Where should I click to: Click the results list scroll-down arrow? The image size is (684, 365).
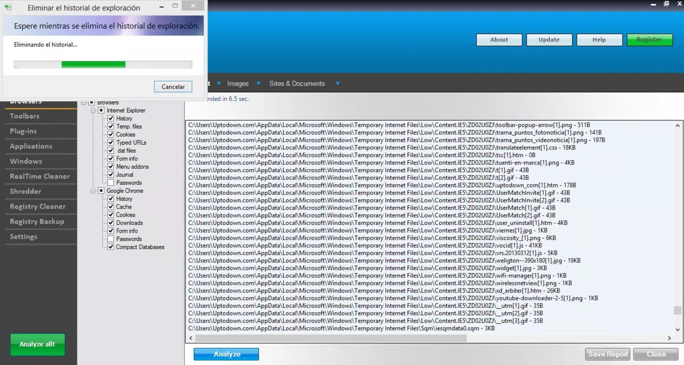[x=678, y=329]
